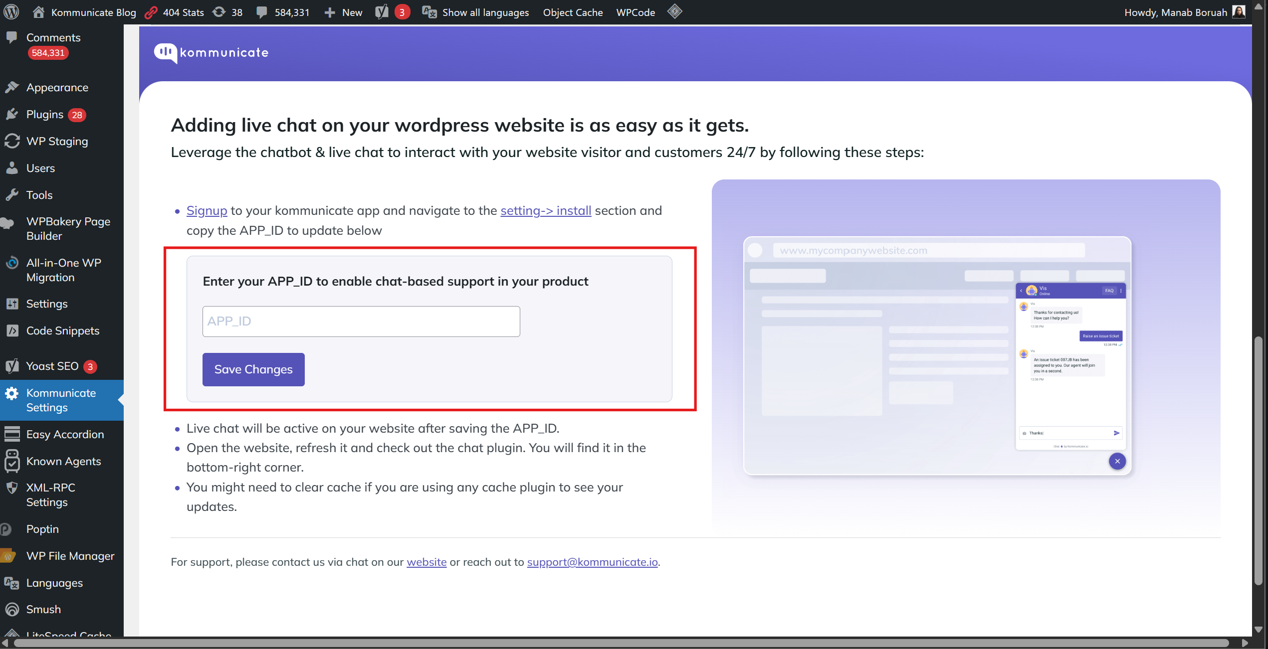Image resolution: width=1268 pixels, height=649 pixels.
Task: Click the Kommunicate logo in the header
Action: click(211, 53)
